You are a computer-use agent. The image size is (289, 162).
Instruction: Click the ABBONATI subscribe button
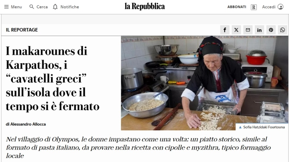point(237,7)
